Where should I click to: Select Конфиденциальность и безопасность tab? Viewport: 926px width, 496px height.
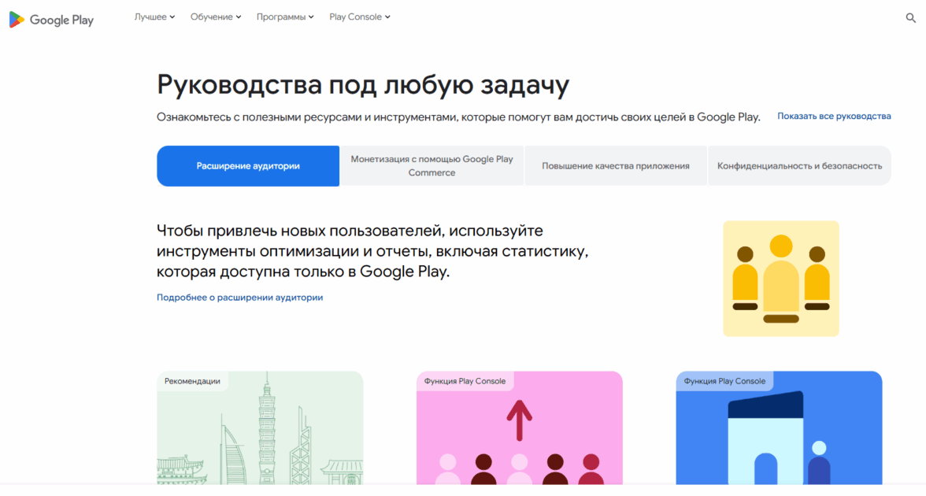click(799, 166)
